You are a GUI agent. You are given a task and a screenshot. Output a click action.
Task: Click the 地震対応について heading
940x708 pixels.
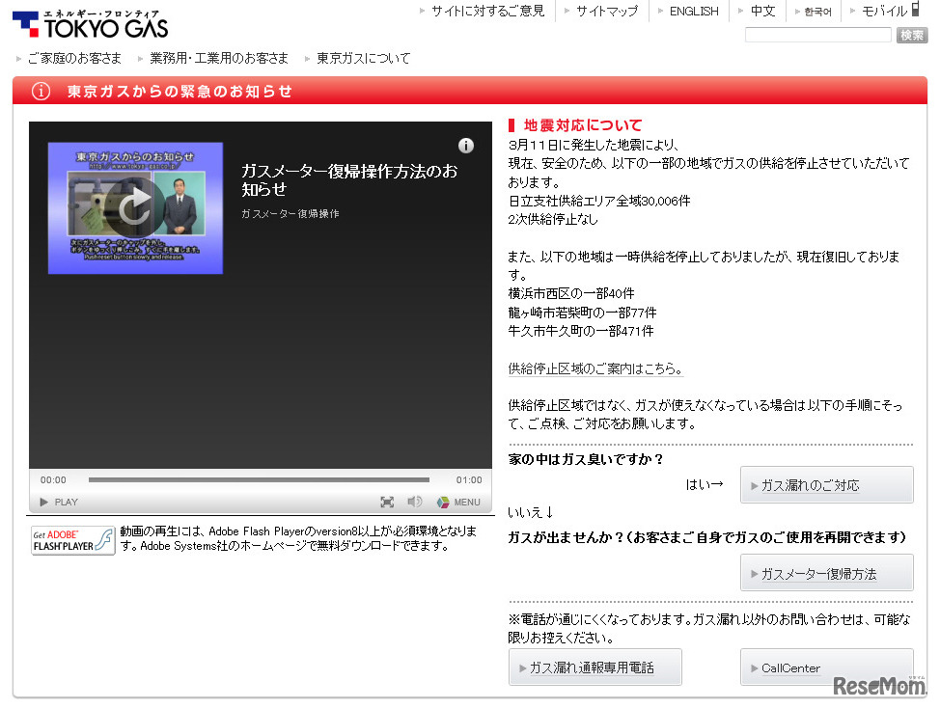point(583,124)
